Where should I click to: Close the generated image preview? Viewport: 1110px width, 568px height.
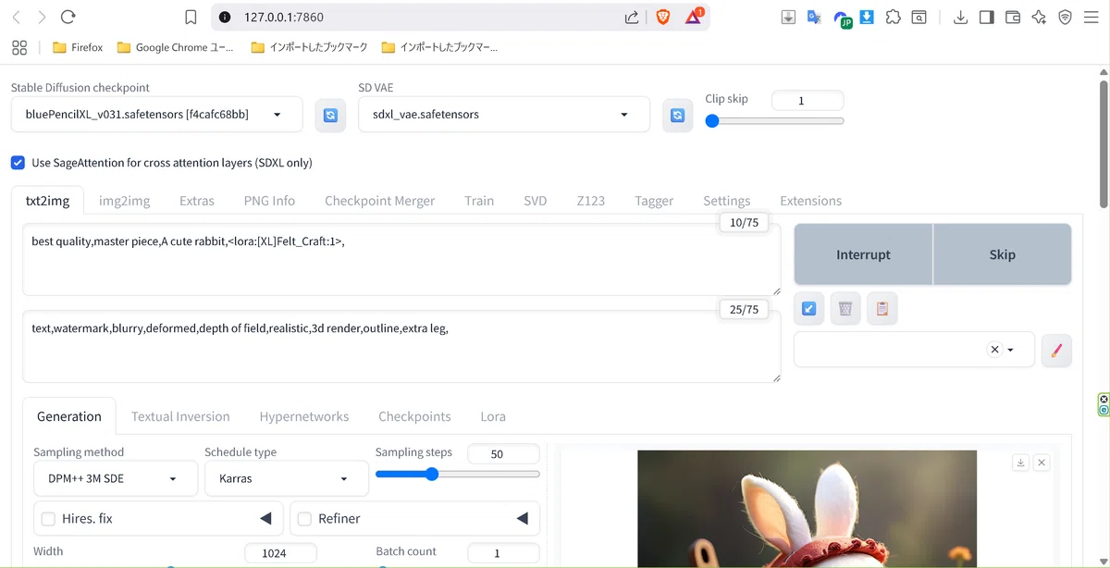[1042, 463]
